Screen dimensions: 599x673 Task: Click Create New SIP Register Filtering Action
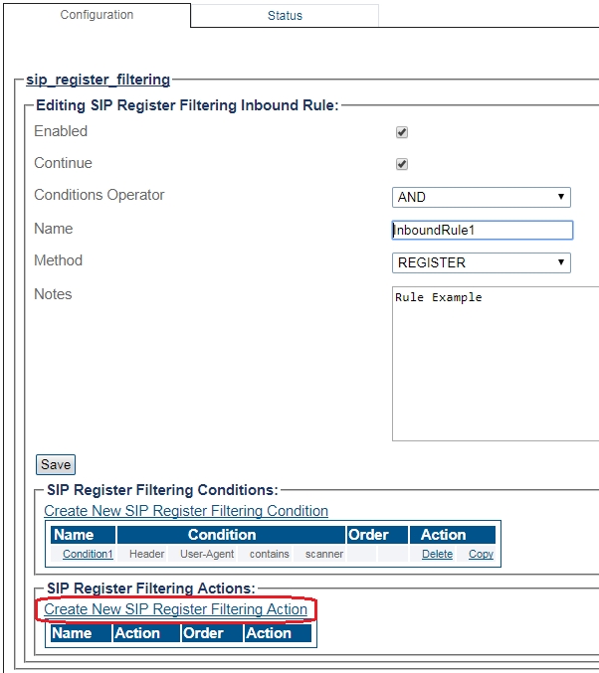(176, 609)
